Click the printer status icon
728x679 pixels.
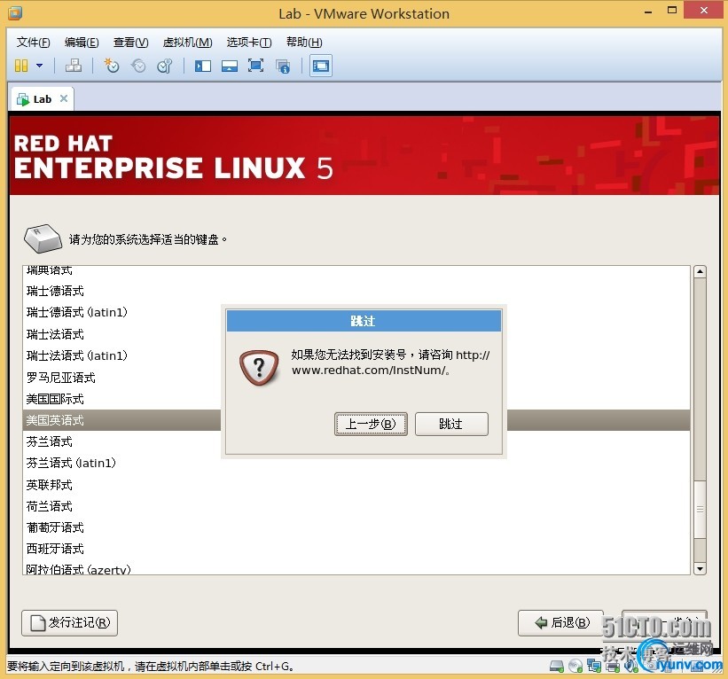point(613,667)
